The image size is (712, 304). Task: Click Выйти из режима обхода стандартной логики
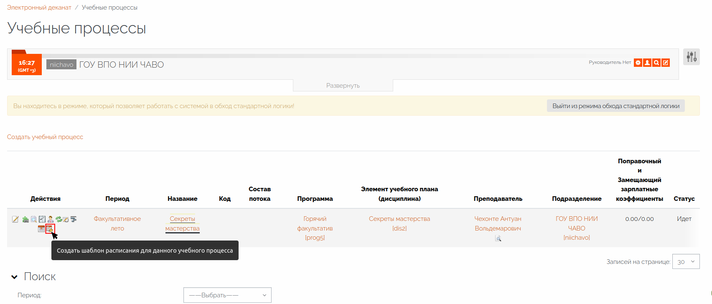pos(616,106)
